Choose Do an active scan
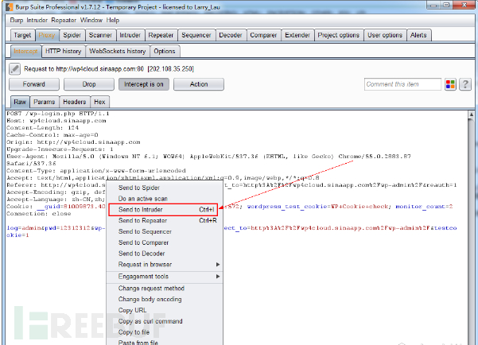The height and width of the screenshot is (345, 478). coord(165,199)
